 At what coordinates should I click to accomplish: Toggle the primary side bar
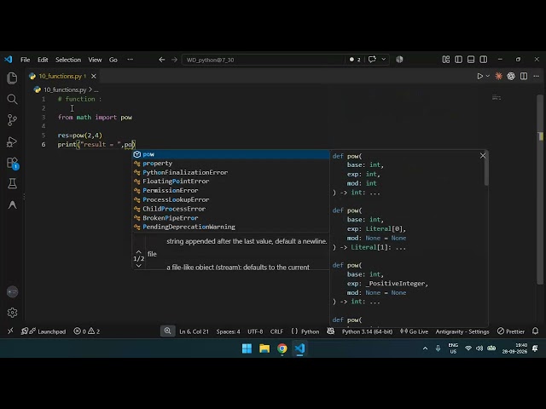(458, 60)
